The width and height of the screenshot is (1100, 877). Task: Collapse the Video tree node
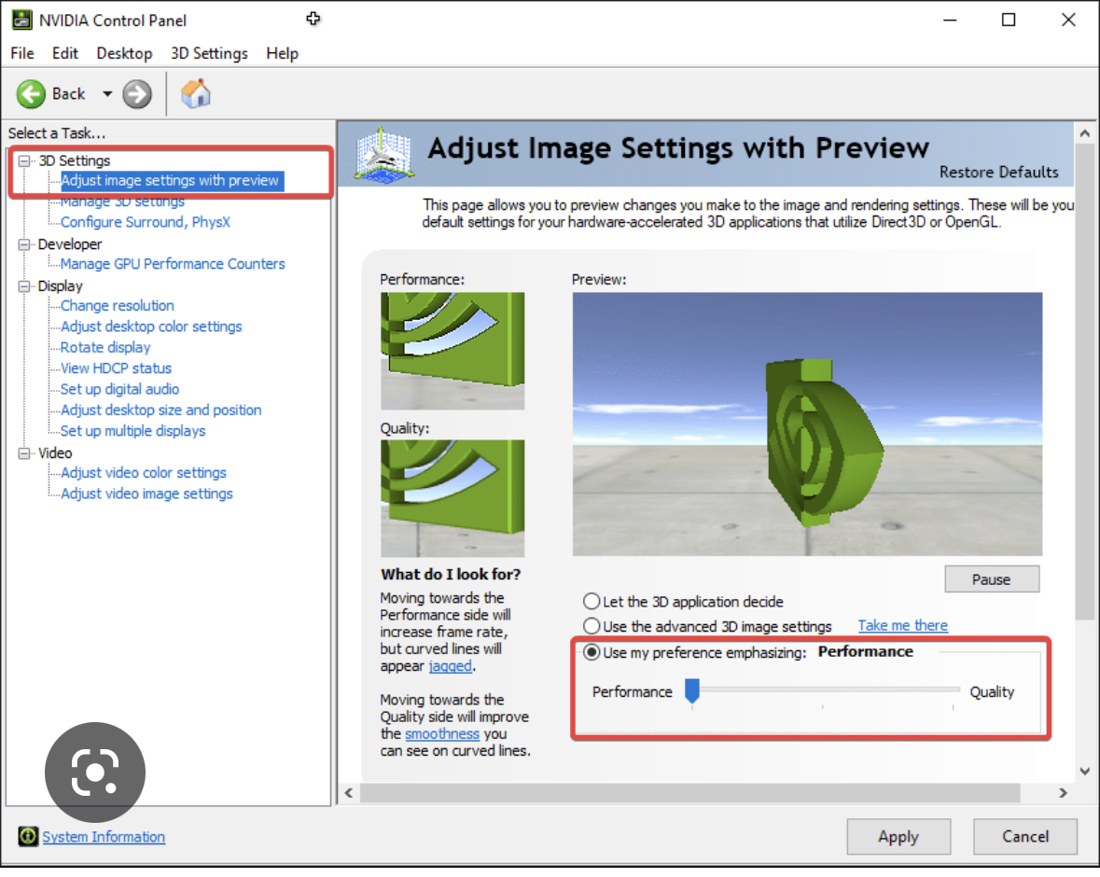click(24, 453)
